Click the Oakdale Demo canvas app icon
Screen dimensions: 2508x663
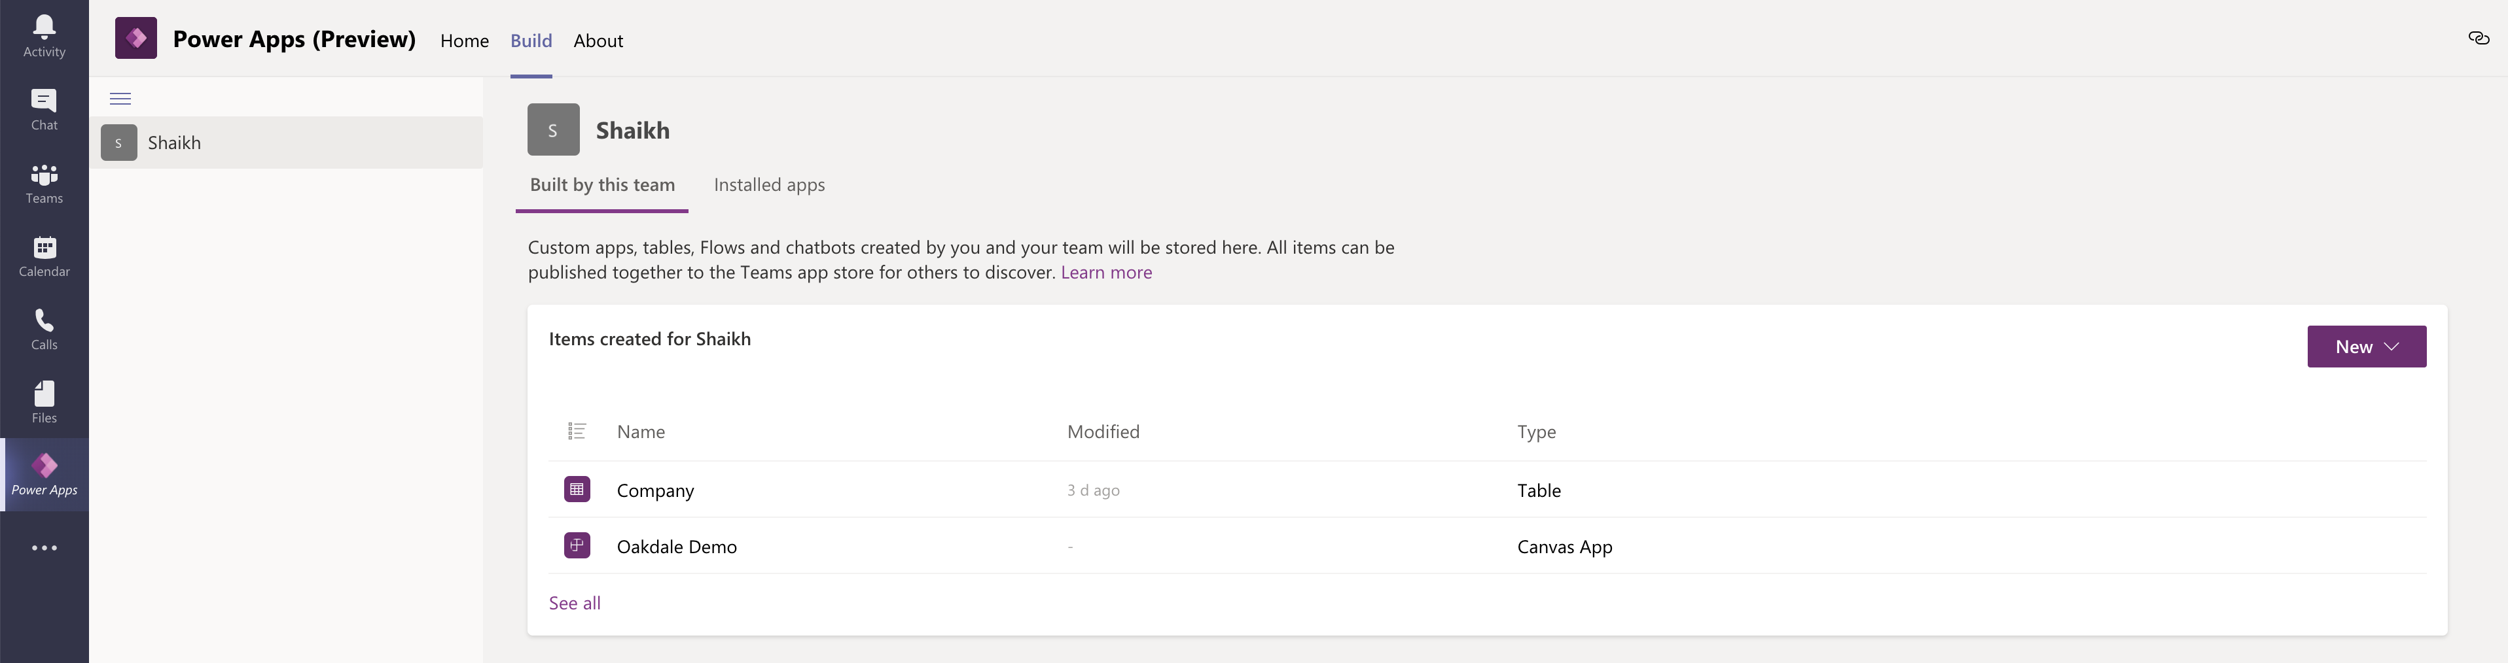coord(577,545)
